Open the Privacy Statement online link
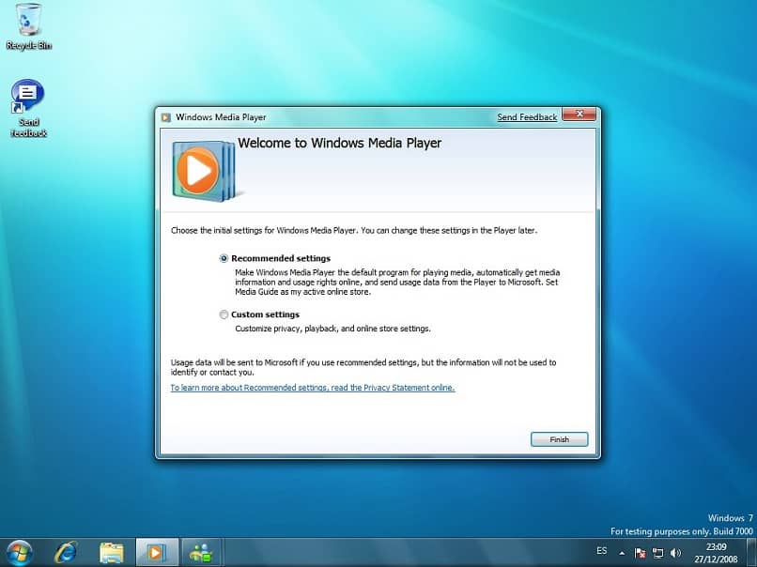 (313, 388)
